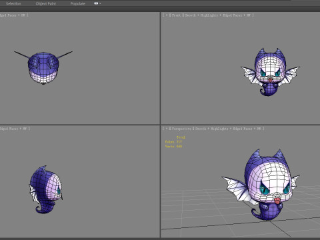Click the center intersection of viewport dividers
The width and height of the screenshot is (320, 240).
pyautogui.click(x=160, y=125)
